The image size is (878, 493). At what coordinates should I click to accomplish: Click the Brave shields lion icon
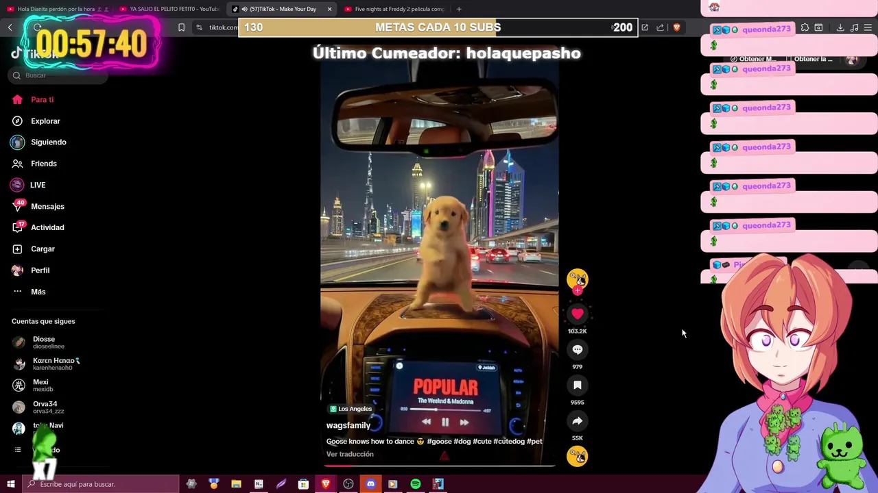676,27
